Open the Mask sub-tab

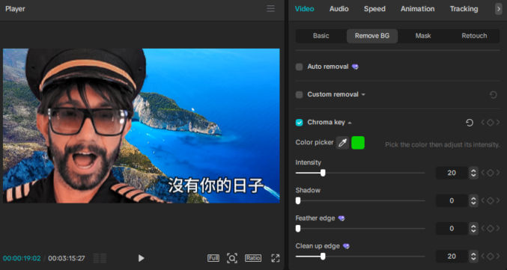point(423,36)
